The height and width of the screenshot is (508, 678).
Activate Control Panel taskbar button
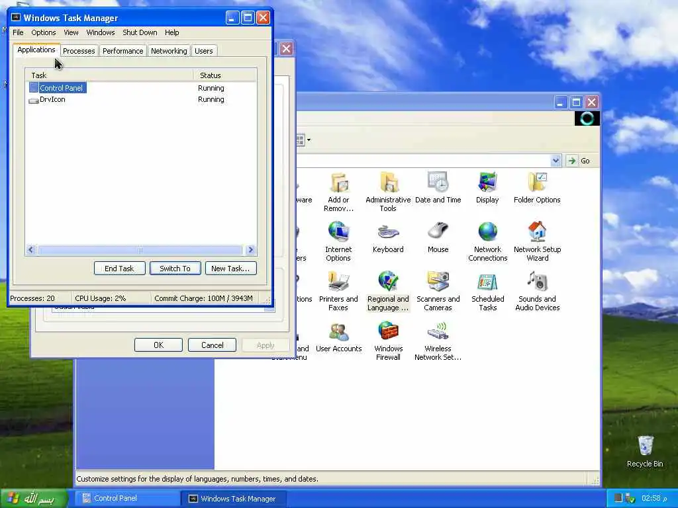[x=128, y=499]
